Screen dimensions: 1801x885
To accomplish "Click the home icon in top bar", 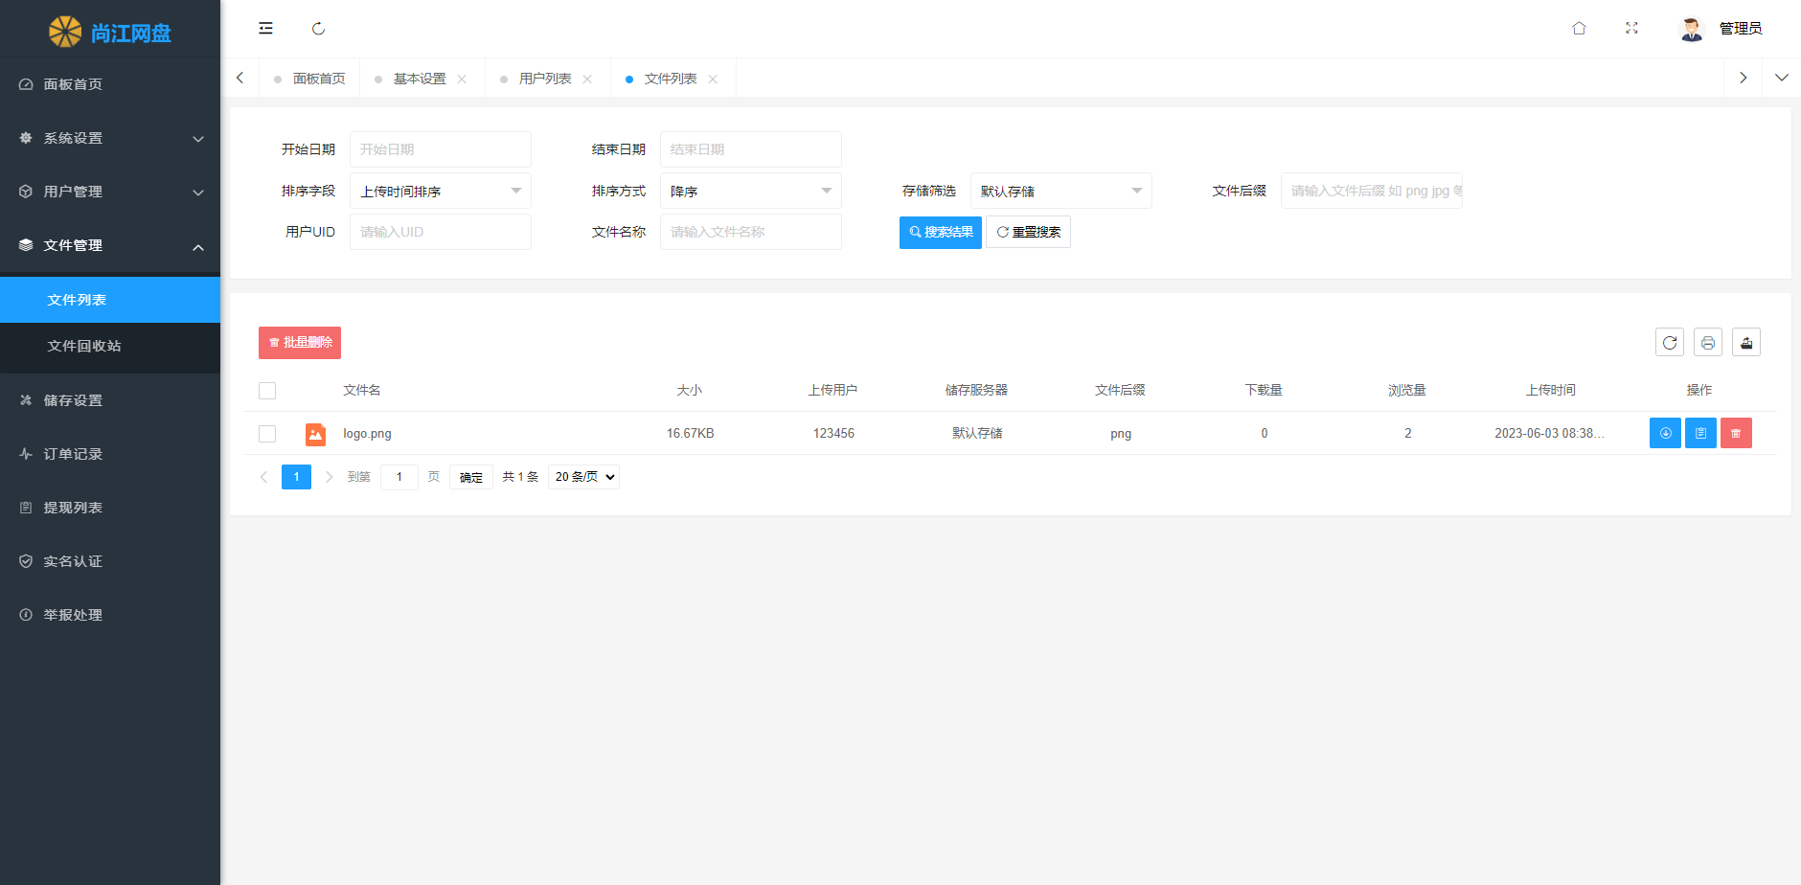I will point(1579,29).
